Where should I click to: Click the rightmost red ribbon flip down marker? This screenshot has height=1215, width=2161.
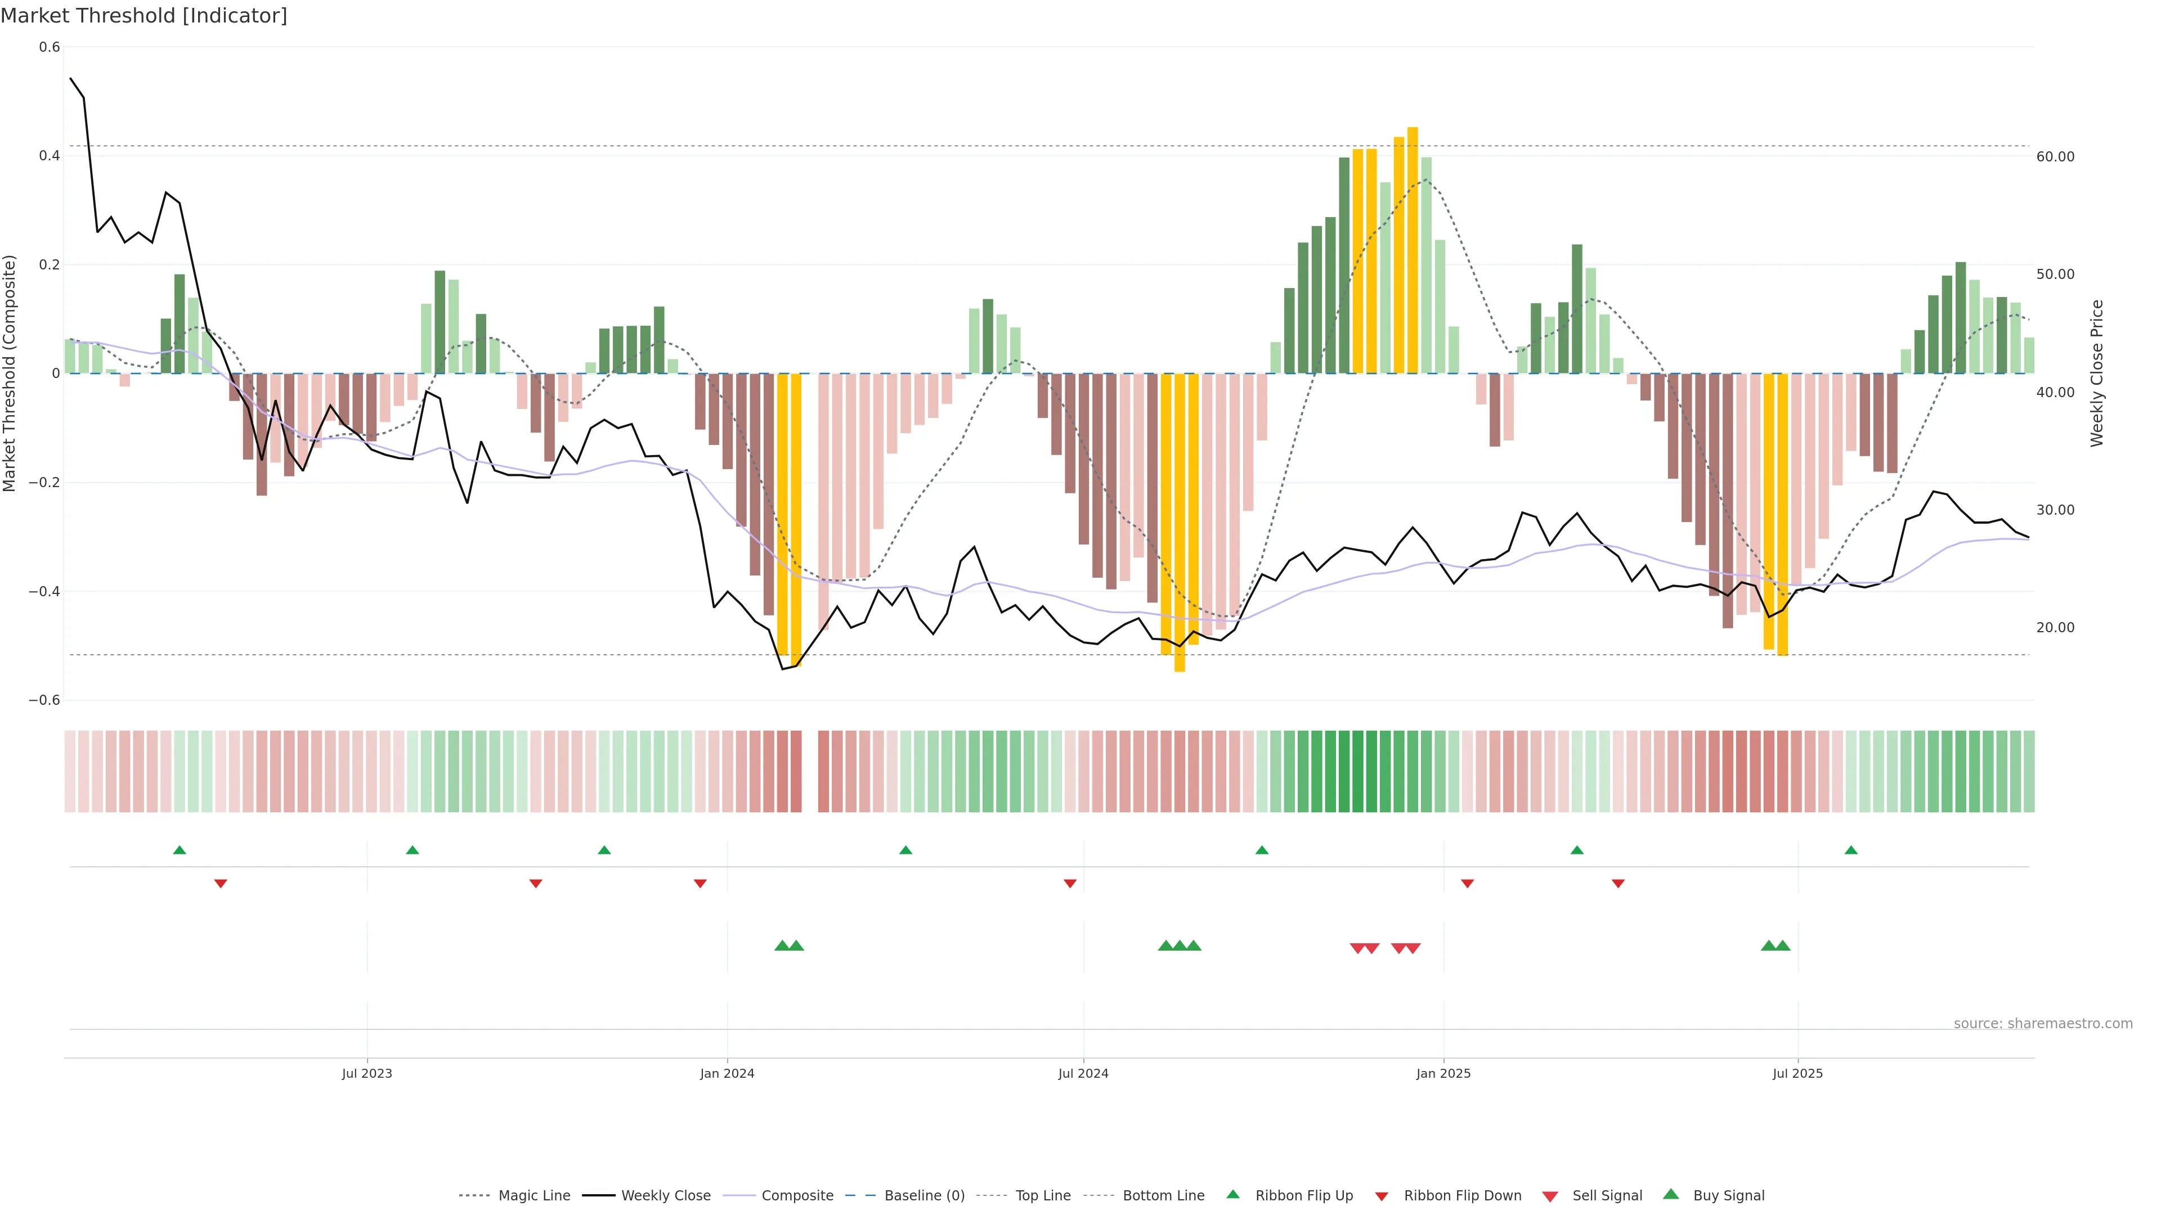coord(1617,883)
